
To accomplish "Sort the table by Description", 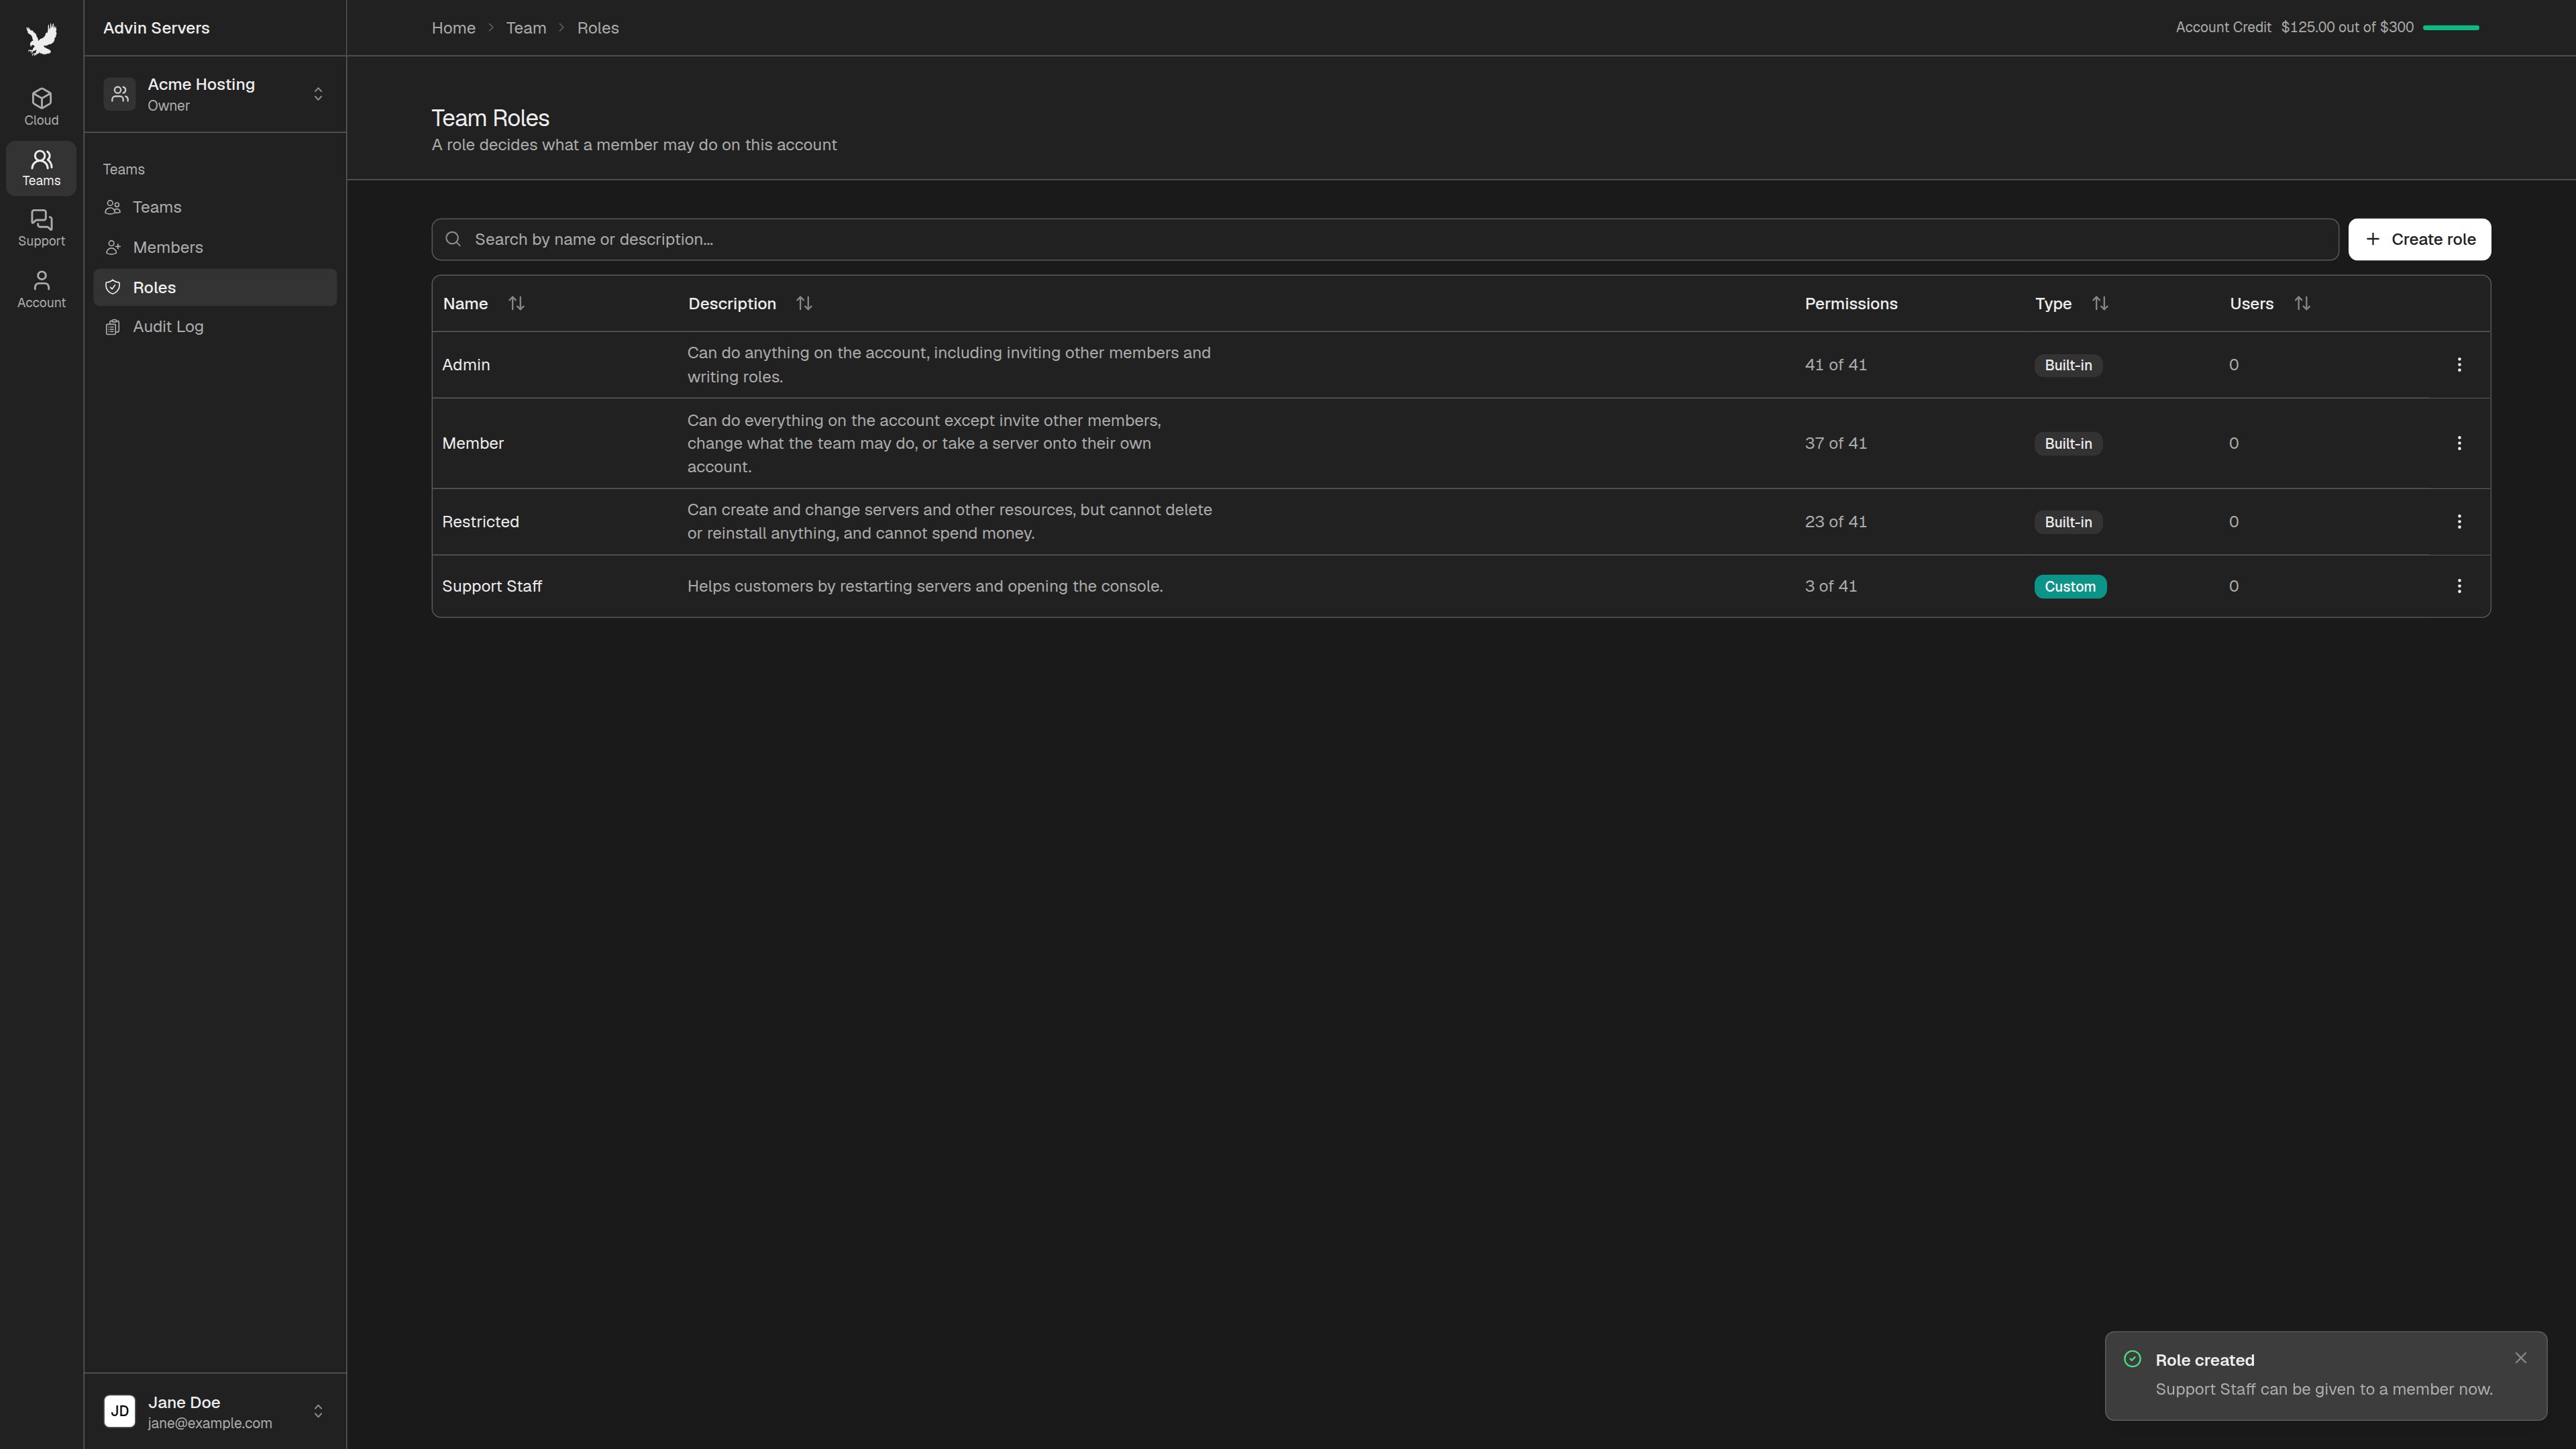I will [x=804, y=303].
